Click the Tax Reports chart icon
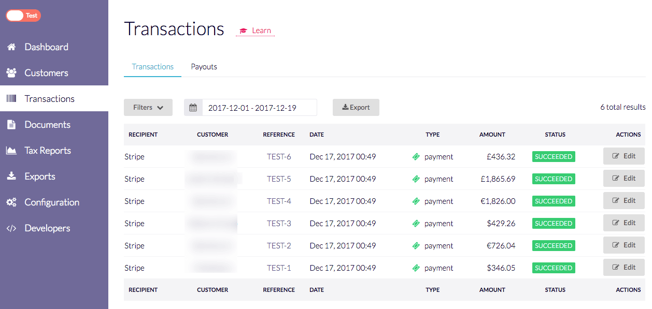This screenshot has height=309, width=652. pyautogui.click(x=11, y=151)
